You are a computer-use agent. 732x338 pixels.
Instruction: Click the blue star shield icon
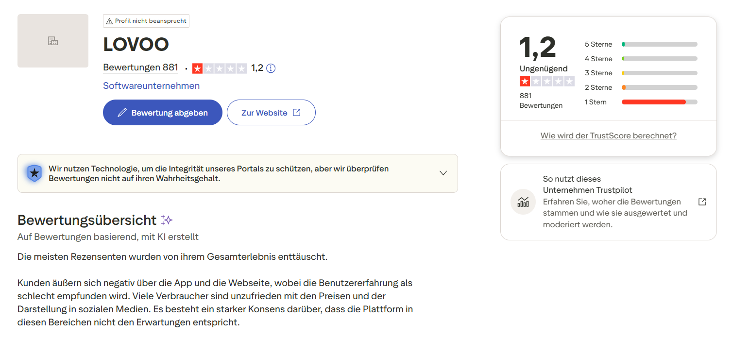point(34,173)
